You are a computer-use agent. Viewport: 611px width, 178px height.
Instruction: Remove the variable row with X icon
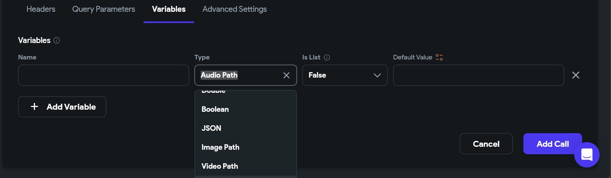coord(576,75)
